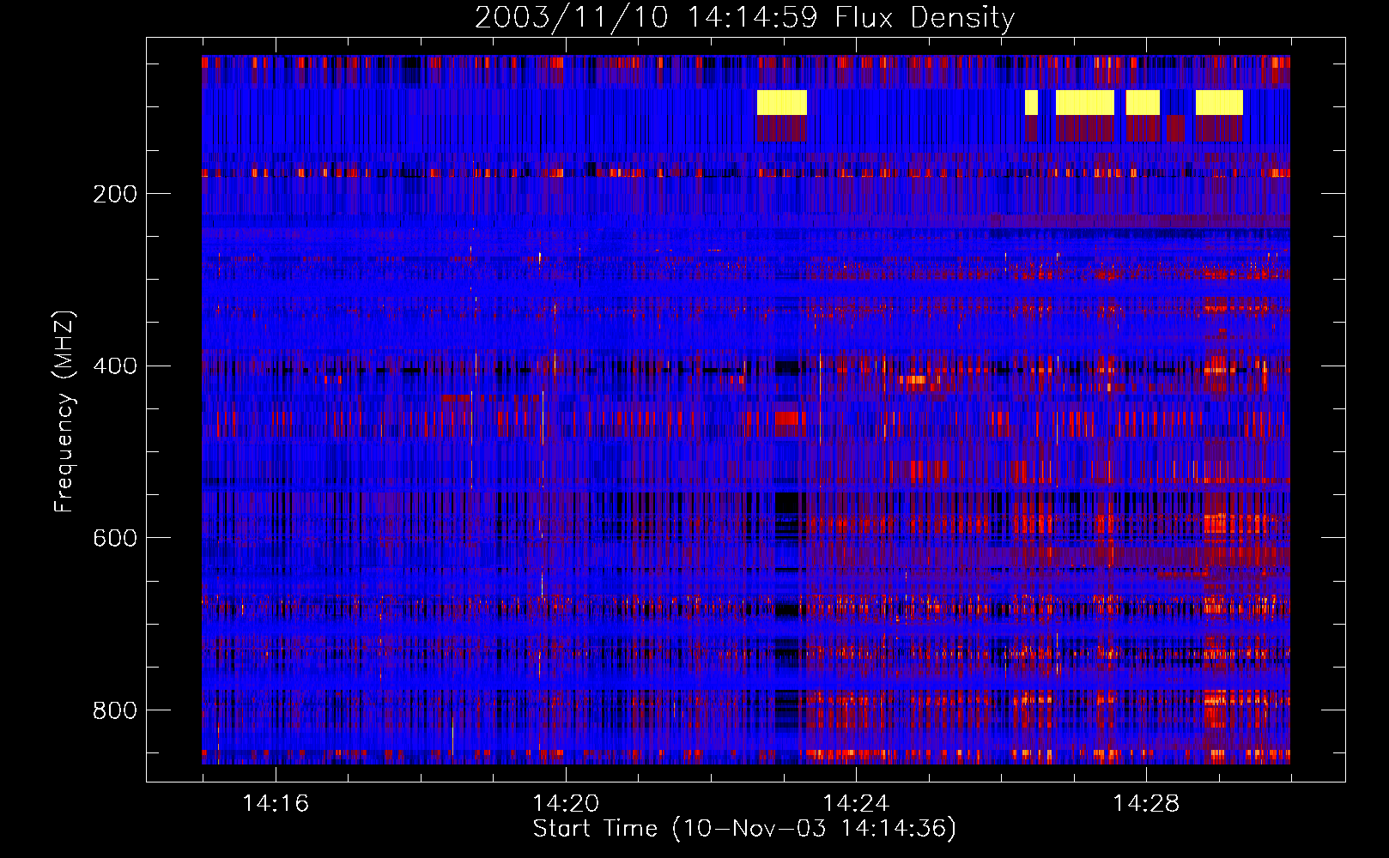Click the 'Start Time (10-Nov-03 14:14:36)' label
Viewport: 1389px width, 858px height.
pos(744,829)
